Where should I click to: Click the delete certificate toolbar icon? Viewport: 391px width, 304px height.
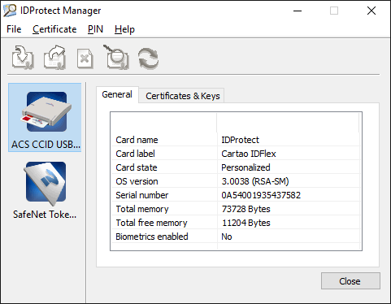click(x=85, y=59)
